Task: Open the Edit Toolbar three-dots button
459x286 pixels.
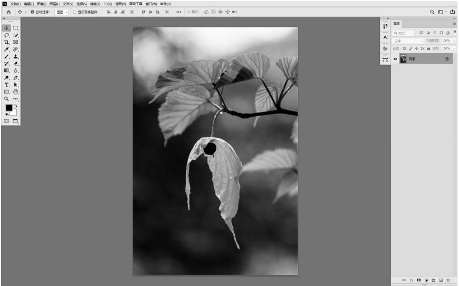Action: [x=15, y=99]
